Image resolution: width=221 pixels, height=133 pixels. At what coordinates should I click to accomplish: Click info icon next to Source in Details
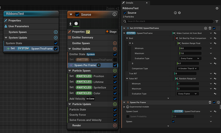175,13
